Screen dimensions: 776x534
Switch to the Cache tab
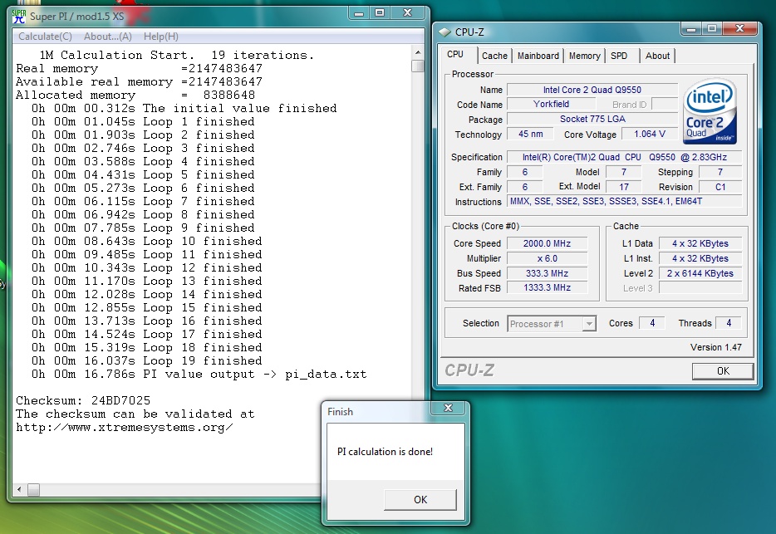pos(494,56)
